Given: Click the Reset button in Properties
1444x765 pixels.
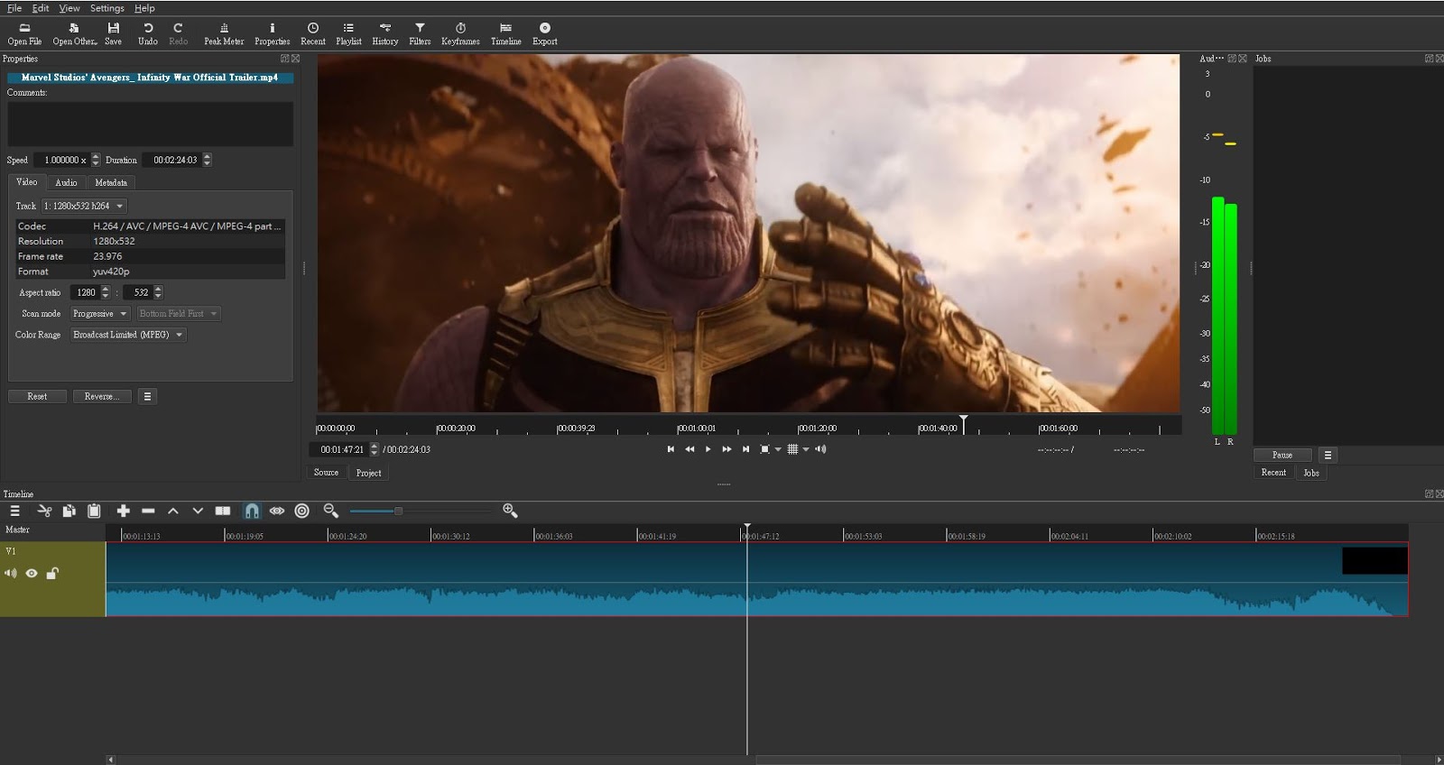Looking at the screenshot, I should (37, 396).
